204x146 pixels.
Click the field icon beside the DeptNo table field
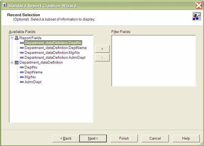(x=22, y=67)
